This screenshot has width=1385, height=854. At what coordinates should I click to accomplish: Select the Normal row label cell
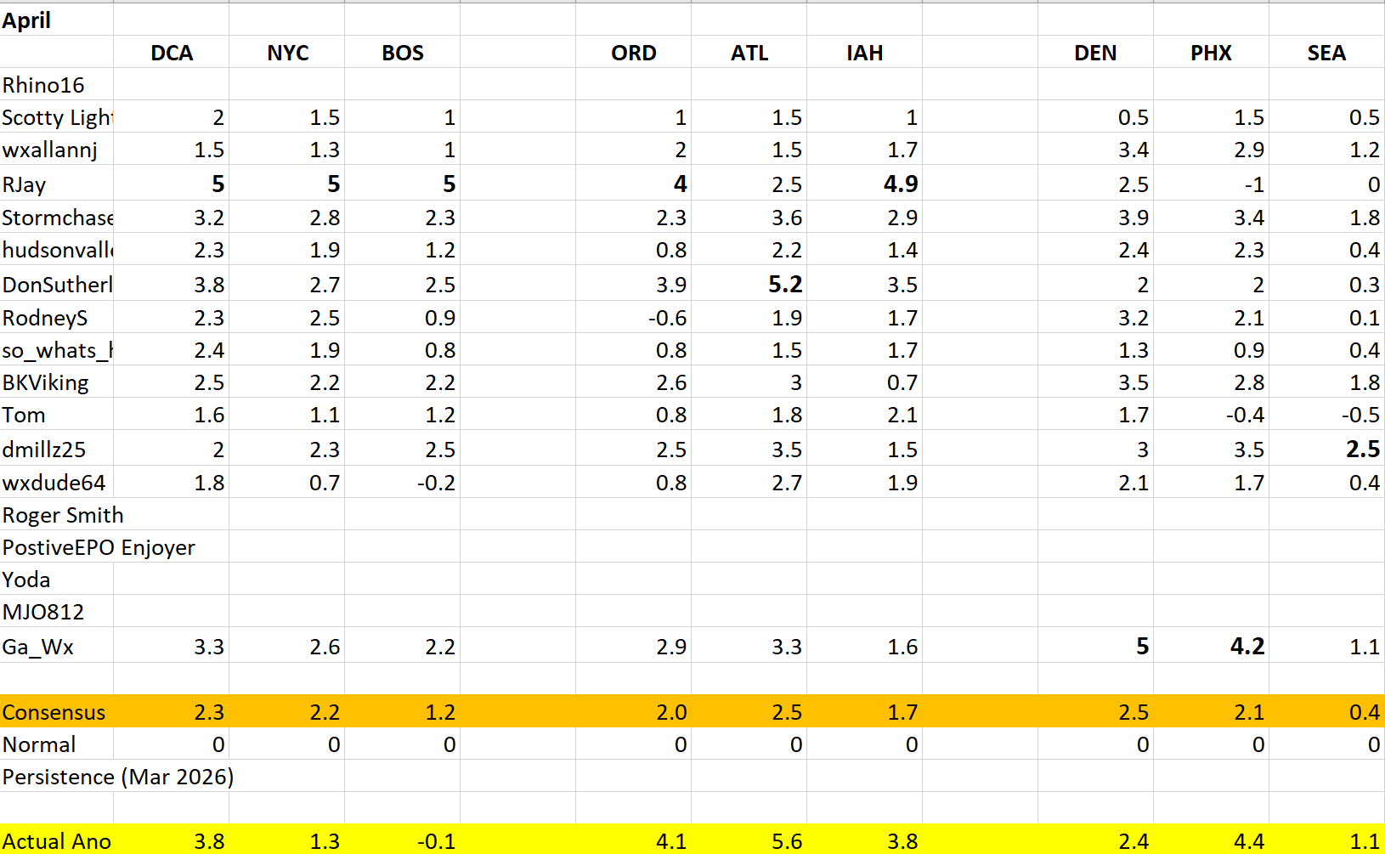tap(57, 744)
